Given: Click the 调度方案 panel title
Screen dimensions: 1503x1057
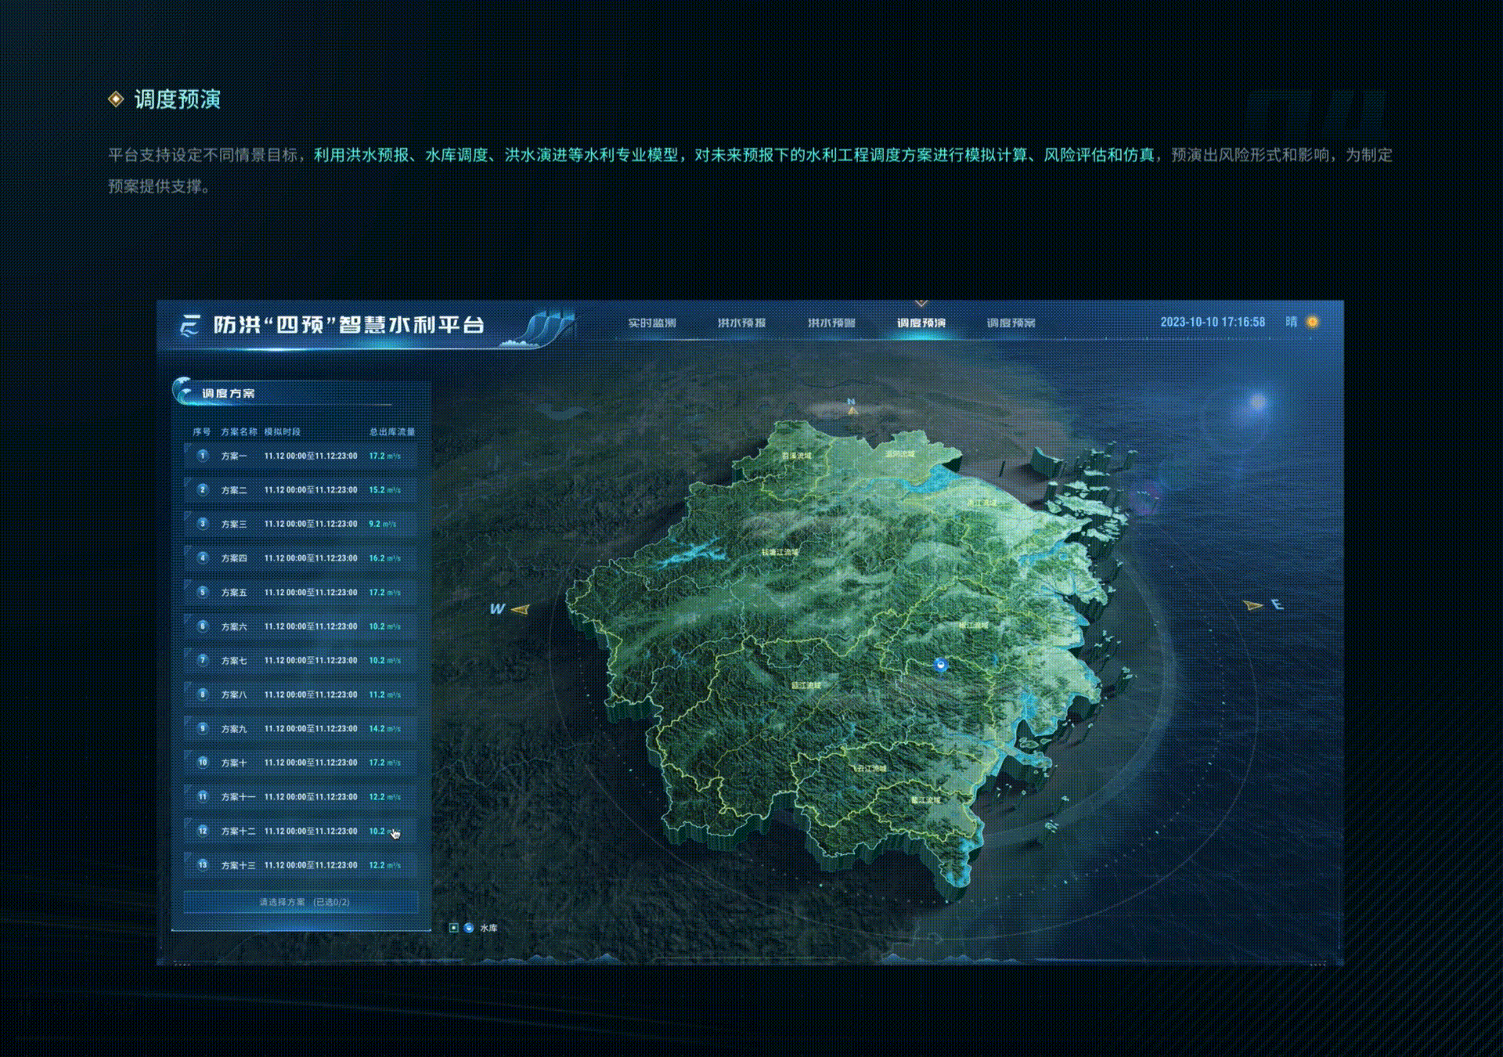Looking at the screenshot, I should [228, 393].
